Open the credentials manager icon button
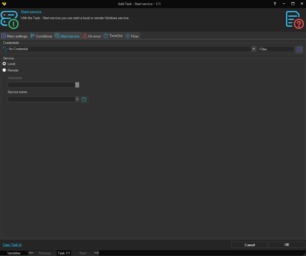 (299, 50)
